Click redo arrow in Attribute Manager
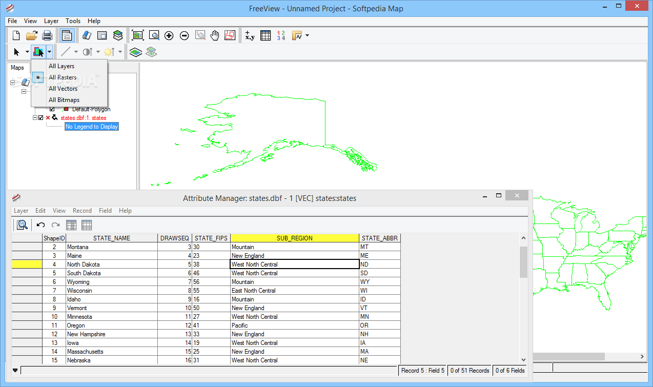The image size is (653, 387). pyautogui.click(x=55, y=225)
